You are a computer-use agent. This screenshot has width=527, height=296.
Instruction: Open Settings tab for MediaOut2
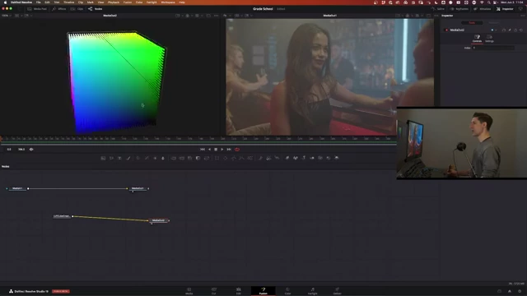pyautogui.click(x=489, y=39)
